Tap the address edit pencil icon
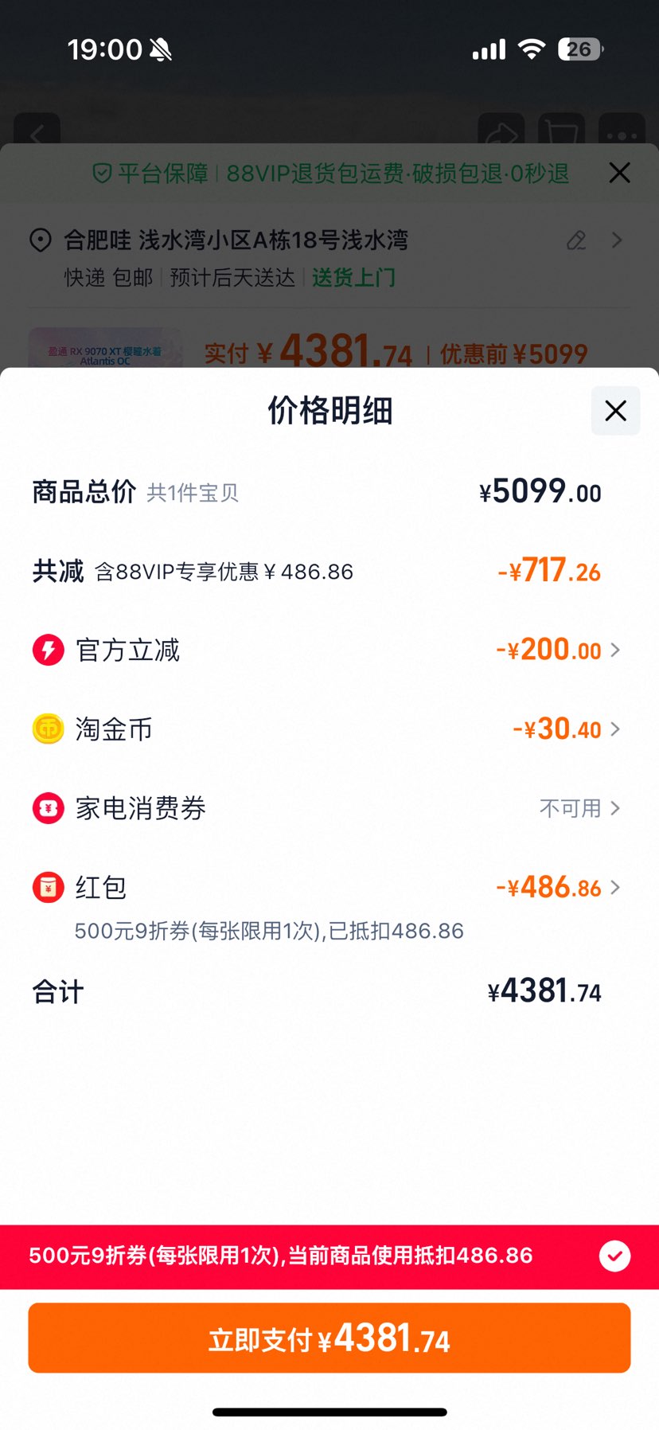Viewport: 659px width, 1430px height. 576,240
